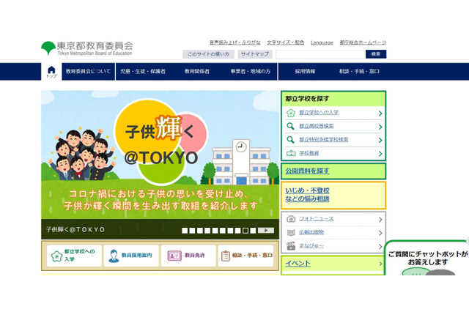Click the chevron on the イベント banner

coord(380,264)
